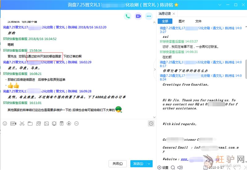Start a video call
This screenshot has height=170, width=247.
pyautogui.click(x=138, y=16)
